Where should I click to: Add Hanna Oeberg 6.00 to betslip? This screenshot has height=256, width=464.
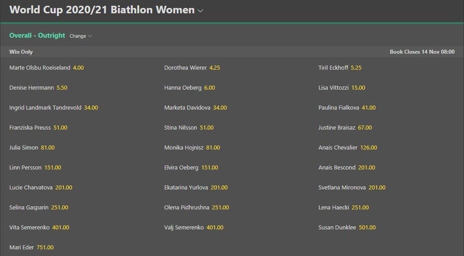click(209, 87)
